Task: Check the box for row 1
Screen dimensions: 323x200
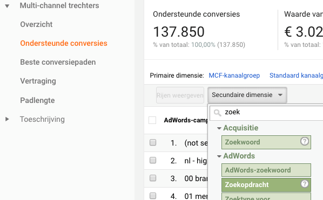Action: coord(153,142)
